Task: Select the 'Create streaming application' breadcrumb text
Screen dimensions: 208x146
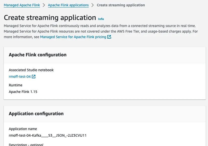Action: point(121,5)
